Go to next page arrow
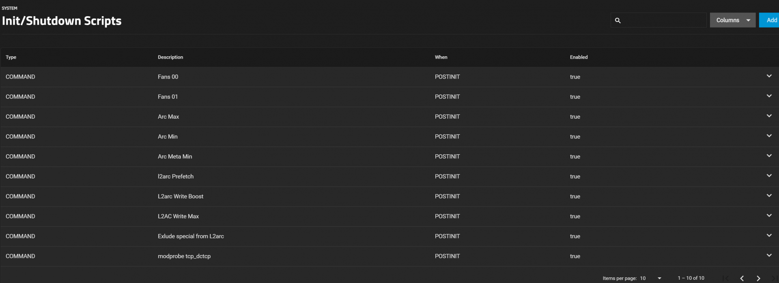 point(758,278)
